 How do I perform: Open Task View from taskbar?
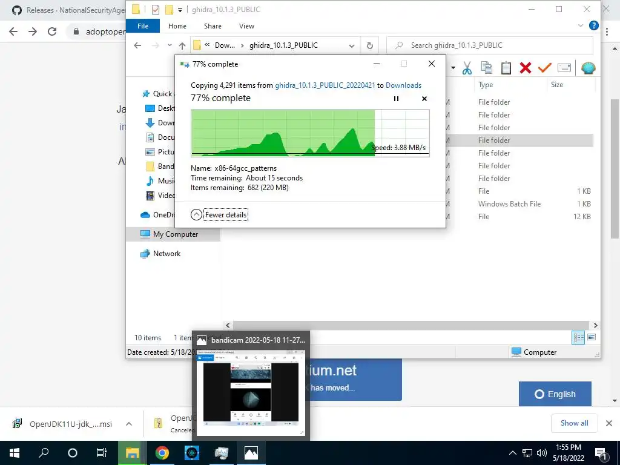pyautogui.click(x=102, y=453)
